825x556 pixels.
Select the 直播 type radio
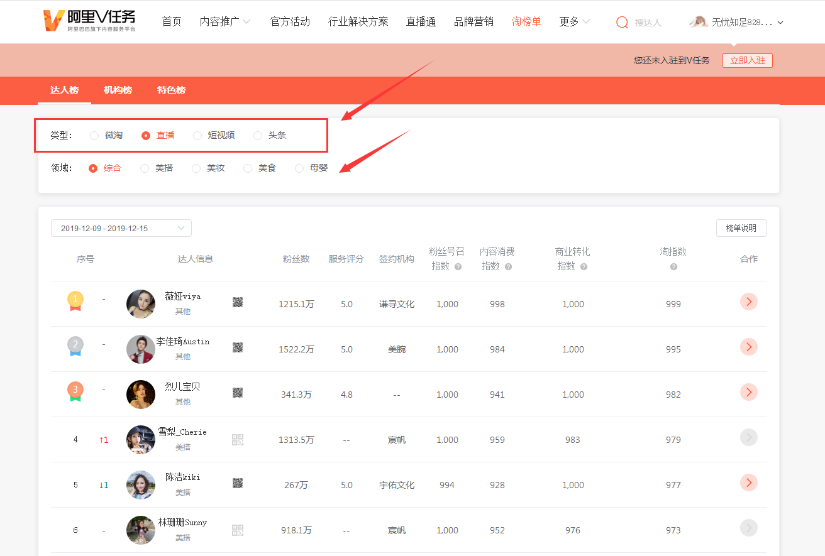click(146, 135)
